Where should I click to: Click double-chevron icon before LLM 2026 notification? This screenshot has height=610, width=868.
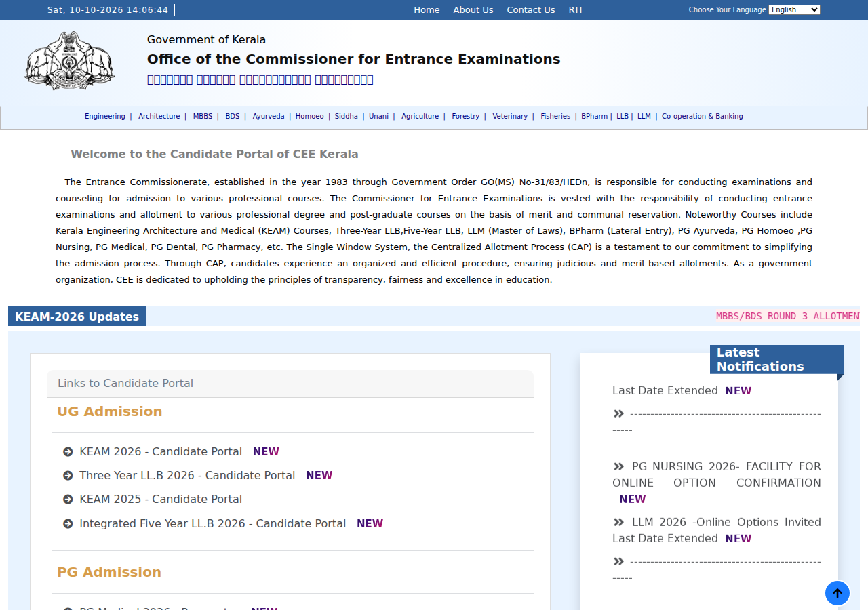[x=618, y=522]
